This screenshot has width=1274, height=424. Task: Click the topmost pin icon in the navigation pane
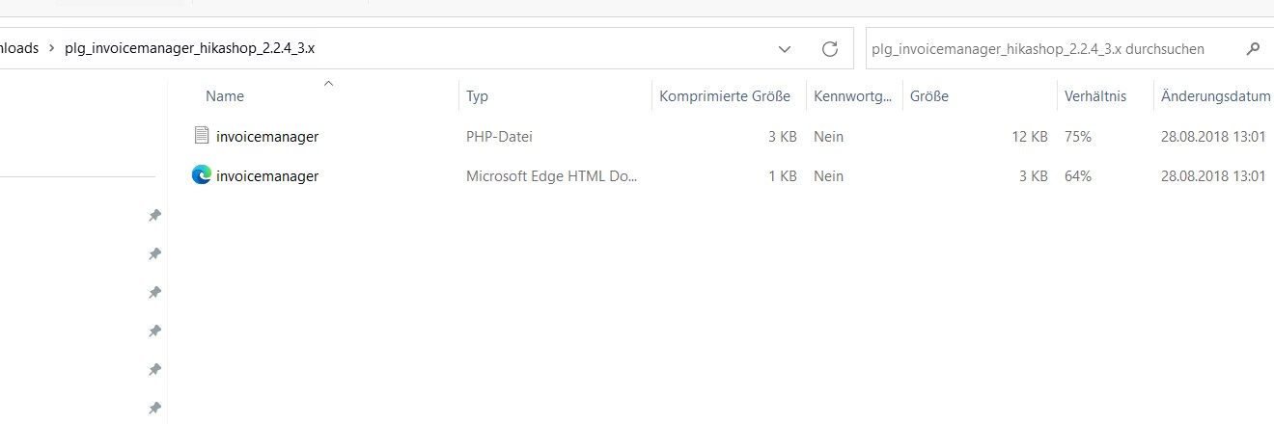point(153,216)
